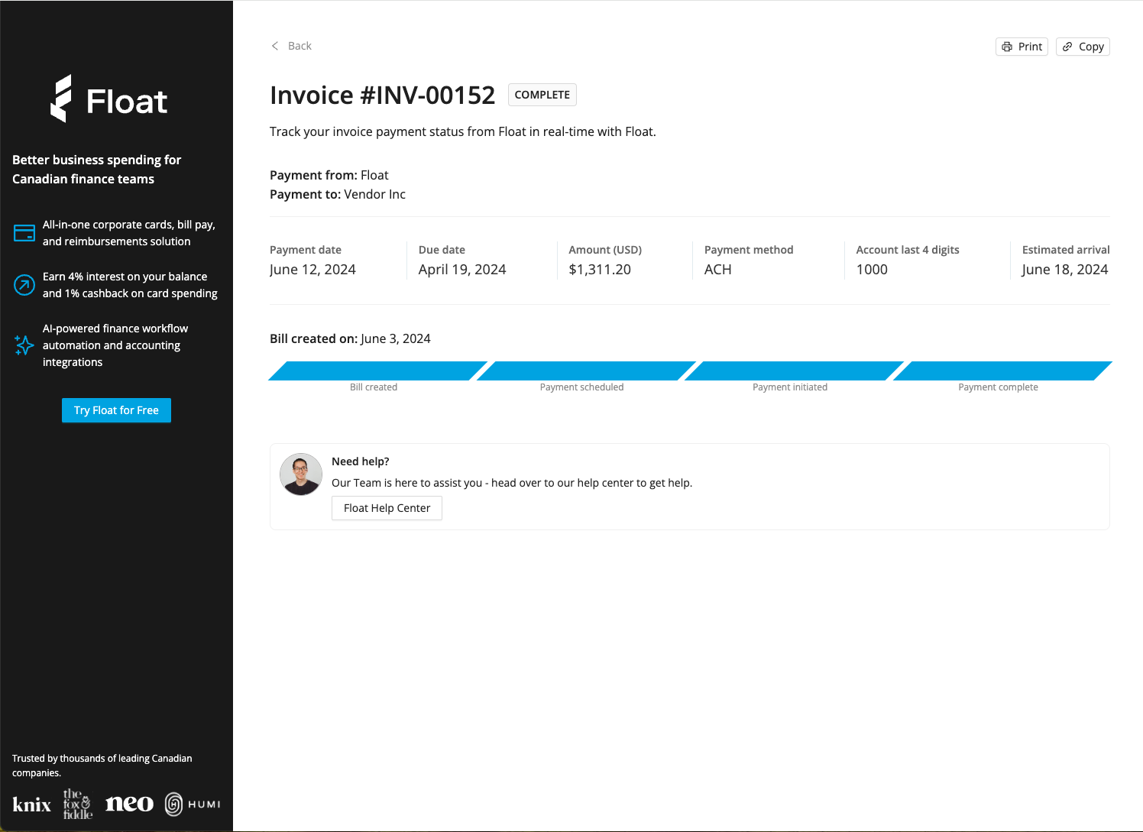Screen dimensions: 1143x832
Task: Click the Invoice #INV-00152 heading
Action: (383, 96)
